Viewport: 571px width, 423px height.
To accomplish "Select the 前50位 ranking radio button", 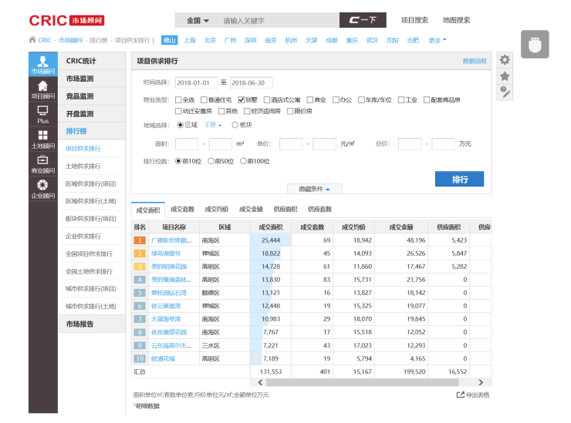I will 211,161.
